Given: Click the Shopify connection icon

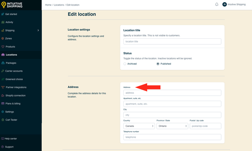Looking at the screenshot, I should [3, 95].
